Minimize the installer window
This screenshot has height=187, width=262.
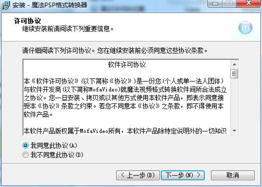coord(215,4)
